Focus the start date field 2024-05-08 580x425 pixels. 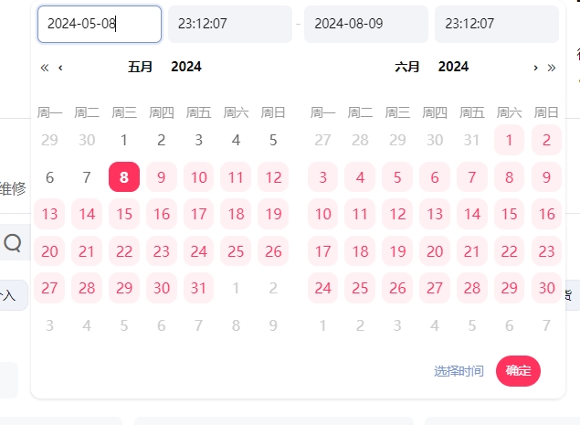(100, 24)
